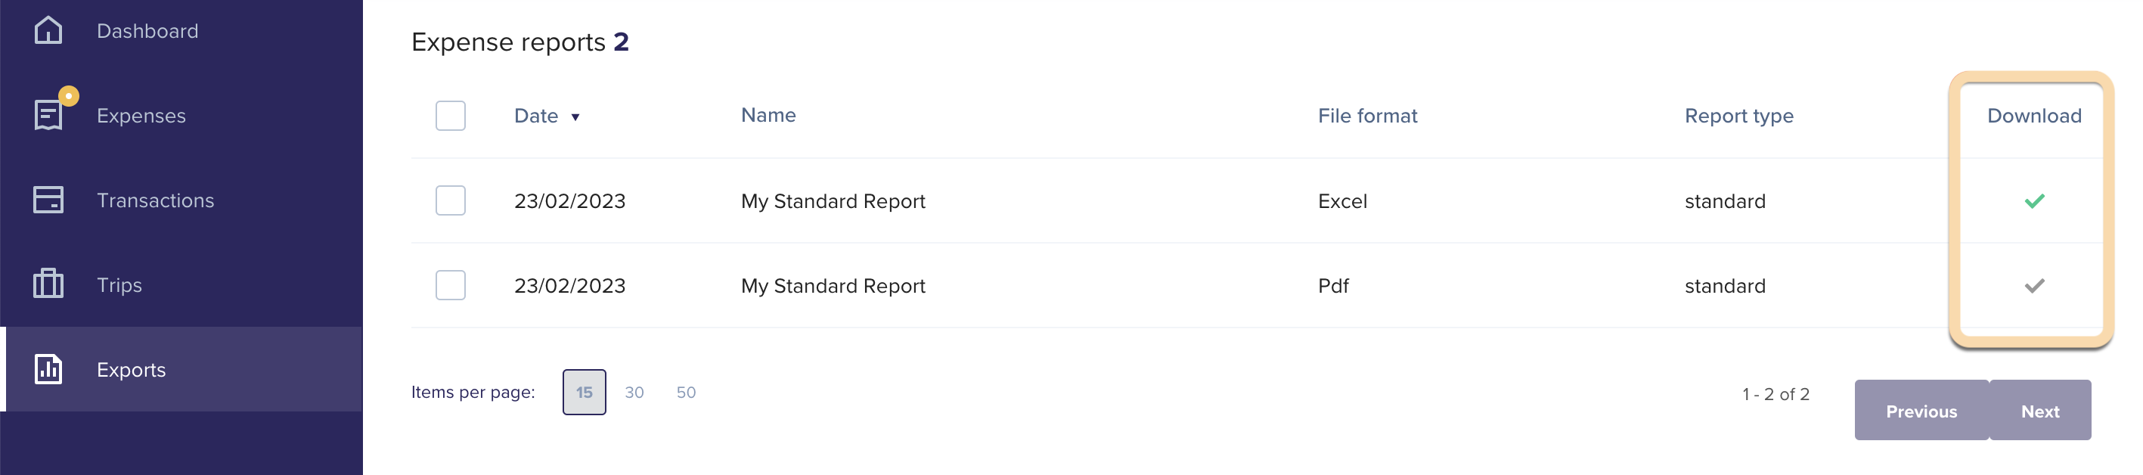Check the box for the Excel report row
This screenshot has width=2143, height=475.
pos(450,200)
